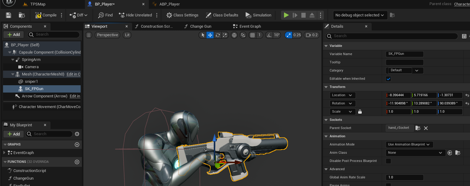
Task: Clear the hand_rSocket parent socket
Action: (426, 128)
